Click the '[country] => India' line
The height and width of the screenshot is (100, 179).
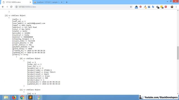(21, 35)
